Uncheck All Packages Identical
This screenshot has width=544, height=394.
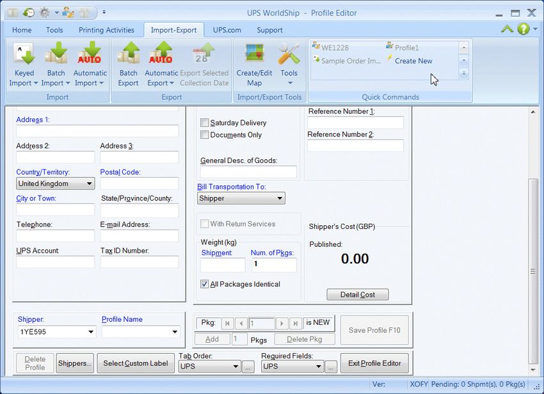click(204, 284)
